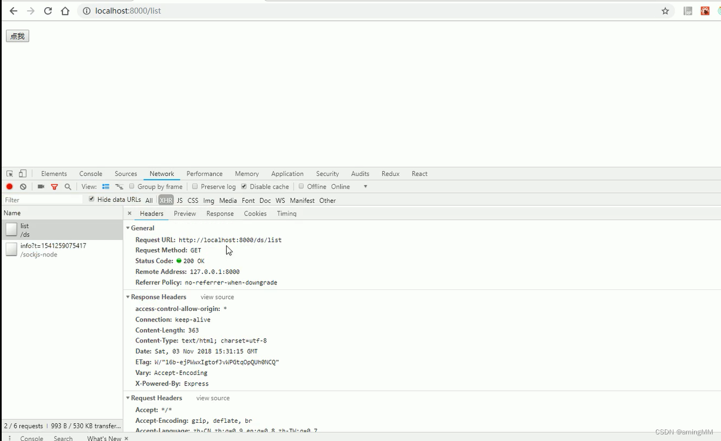Viewport: 721px width, 441px height.
Task: Bookmark this page with the star
Action: [x=665, y=11]
